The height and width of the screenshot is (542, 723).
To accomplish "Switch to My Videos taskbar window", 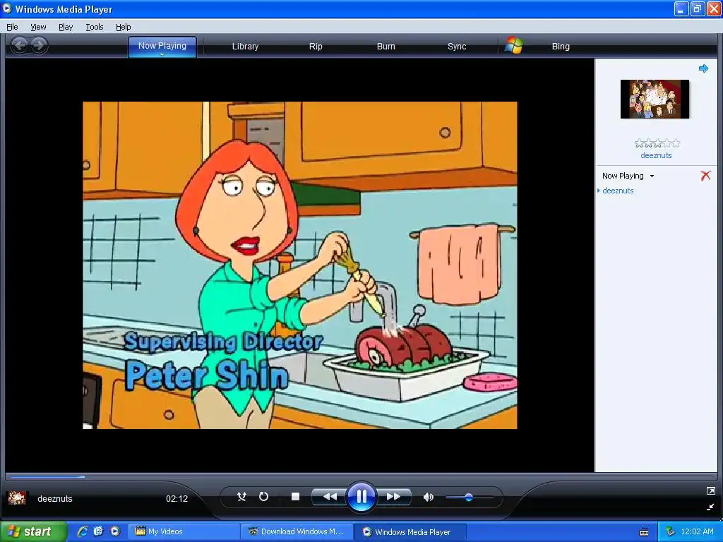I will 184,531.
